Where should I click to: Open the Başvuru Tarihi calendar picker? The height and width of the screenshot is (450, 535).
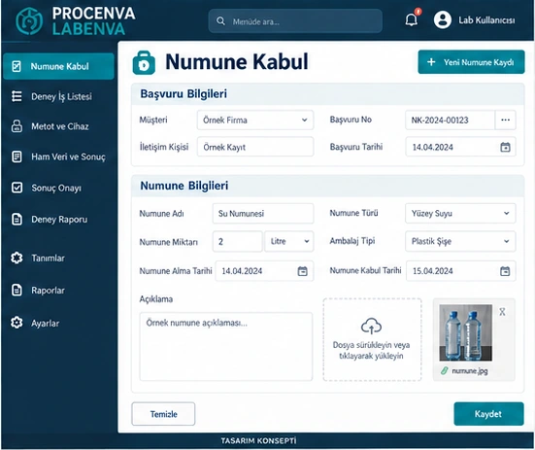point(505,147)
